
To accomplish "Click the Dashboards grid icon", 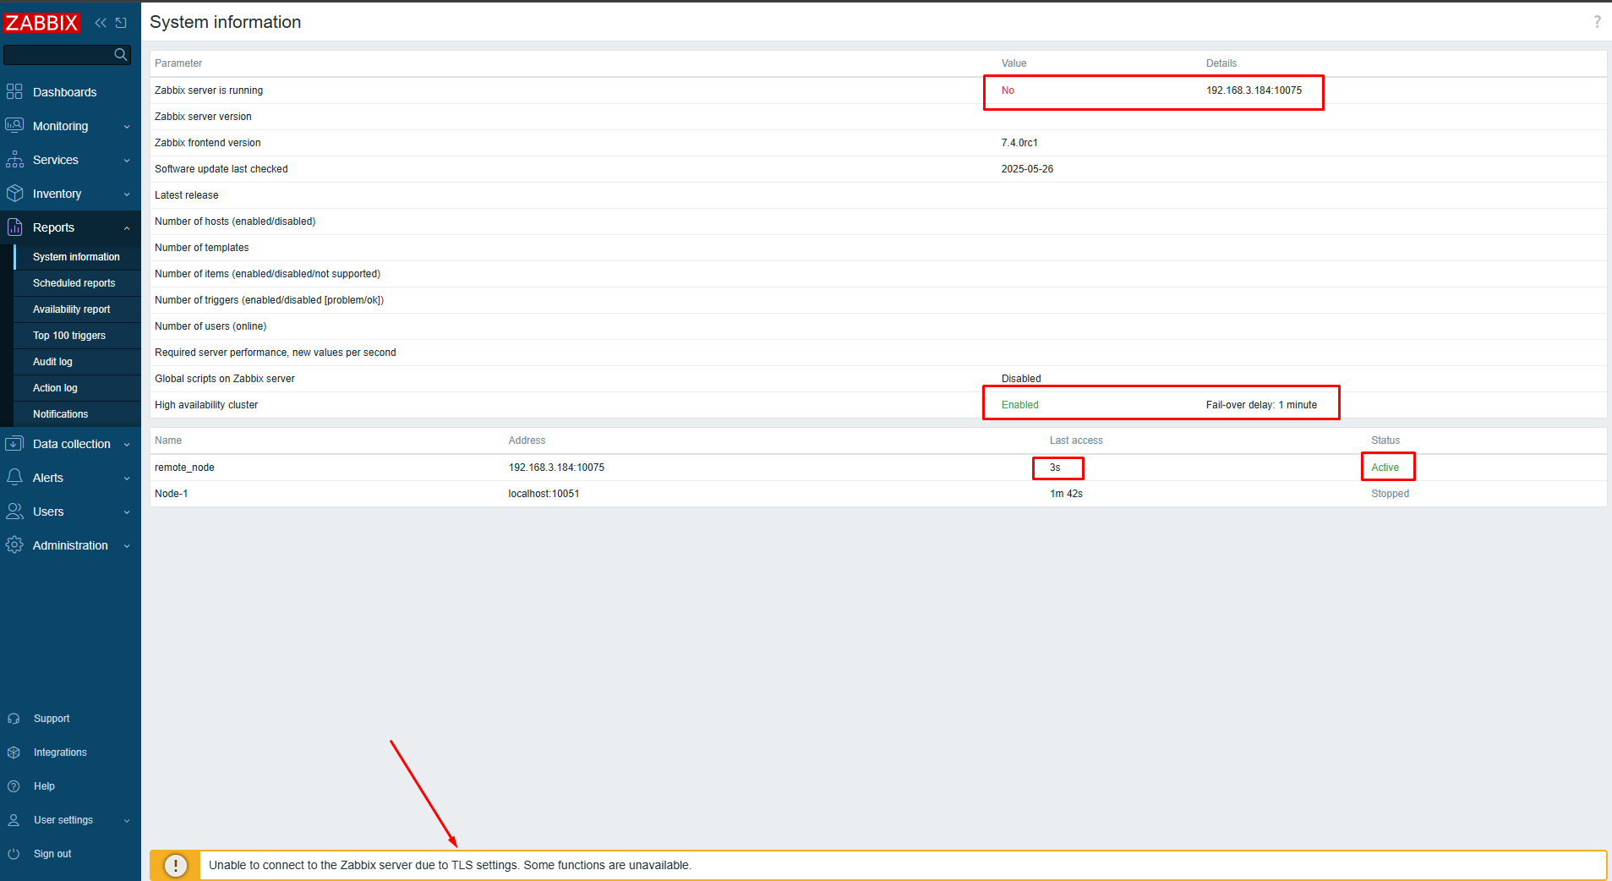I will pos(14,91).
